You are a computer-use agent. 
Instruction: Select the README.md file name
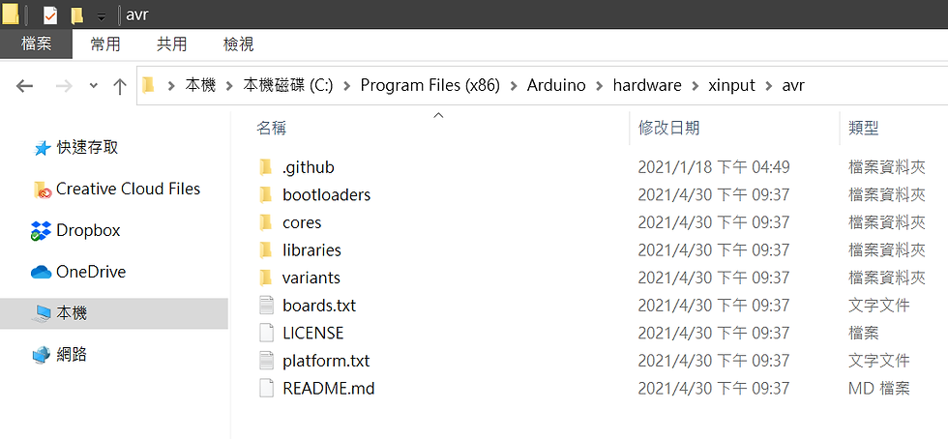click(x=329, y=388)
